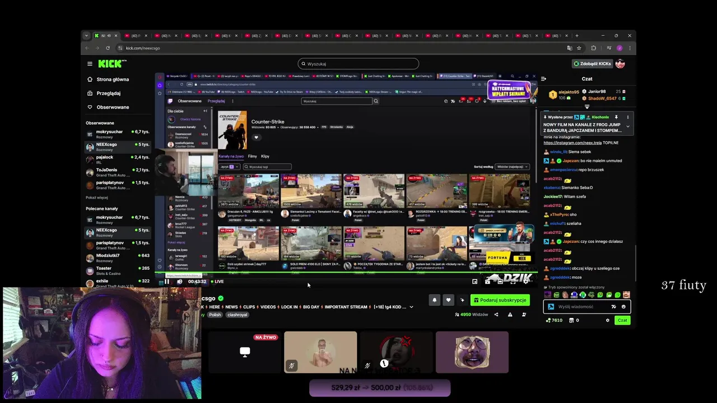Open pinned message three-dot menu
This screenshot has width=717, height=403.
(x=628, y=117)
